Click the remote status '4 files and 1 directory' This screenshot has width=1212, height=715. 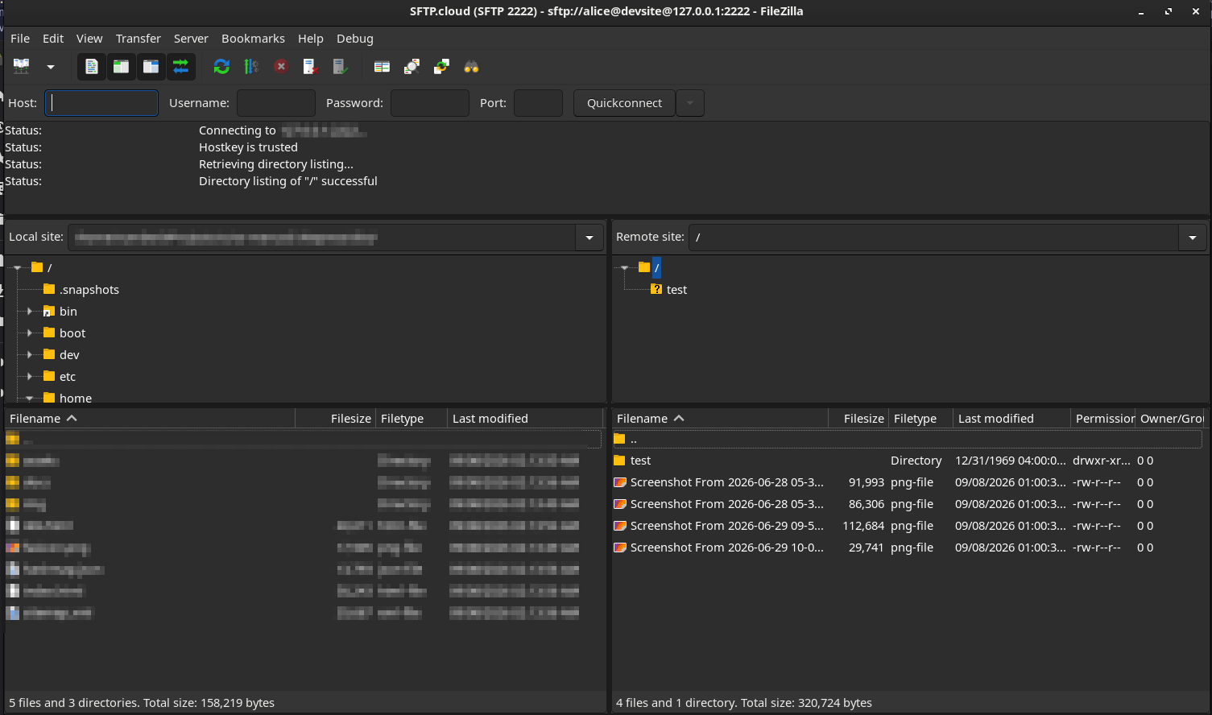(676, 703)
